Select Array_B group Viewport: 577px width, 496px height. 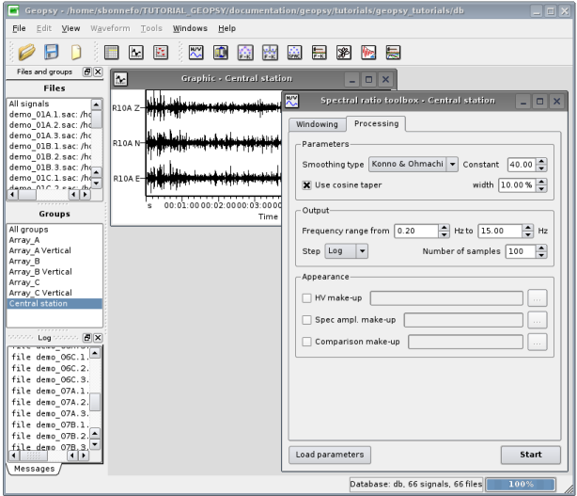[x=55, y=261]
